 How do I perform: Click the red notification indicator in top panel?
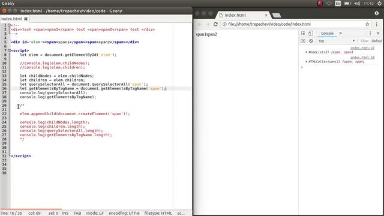pyautogui.click(x=320, y=4)
